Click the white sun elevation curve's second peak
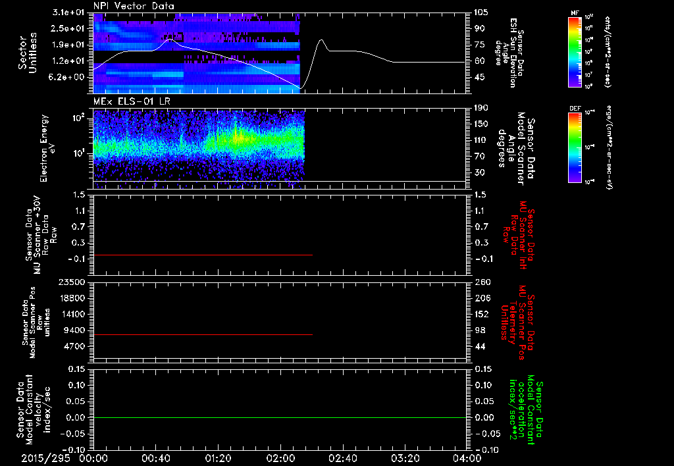 (321, 40)
